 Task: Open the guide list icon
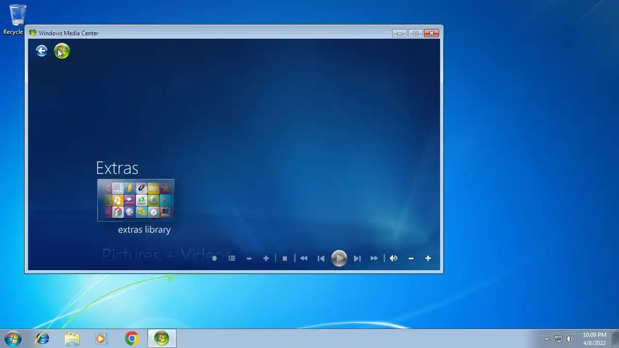tap(232, 259)
